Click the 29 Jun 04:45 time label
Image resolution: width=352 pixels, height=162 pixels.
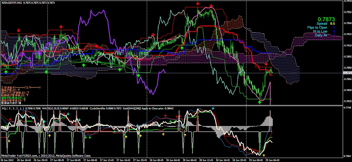[x=272, y=160]
